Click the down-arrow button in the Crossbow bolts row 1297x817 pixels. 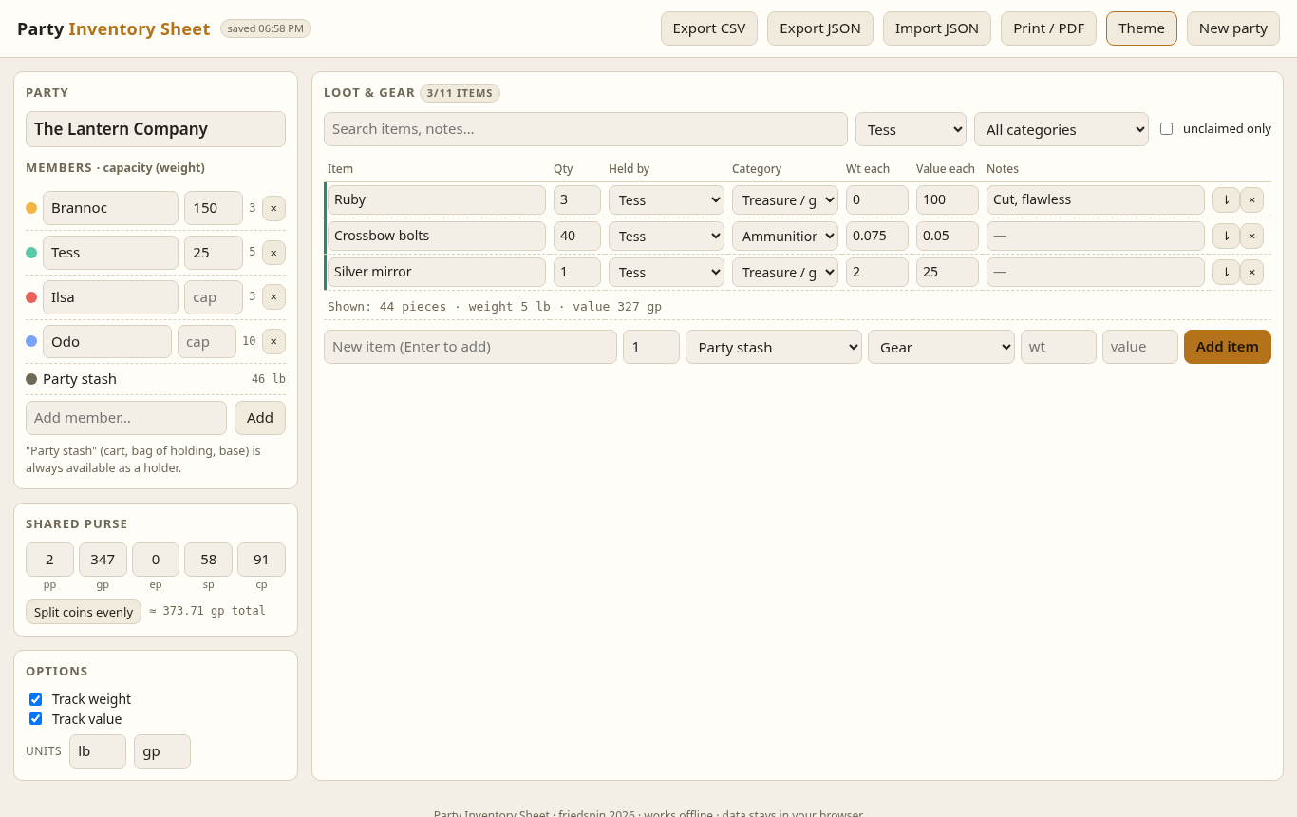[1226, 236]
